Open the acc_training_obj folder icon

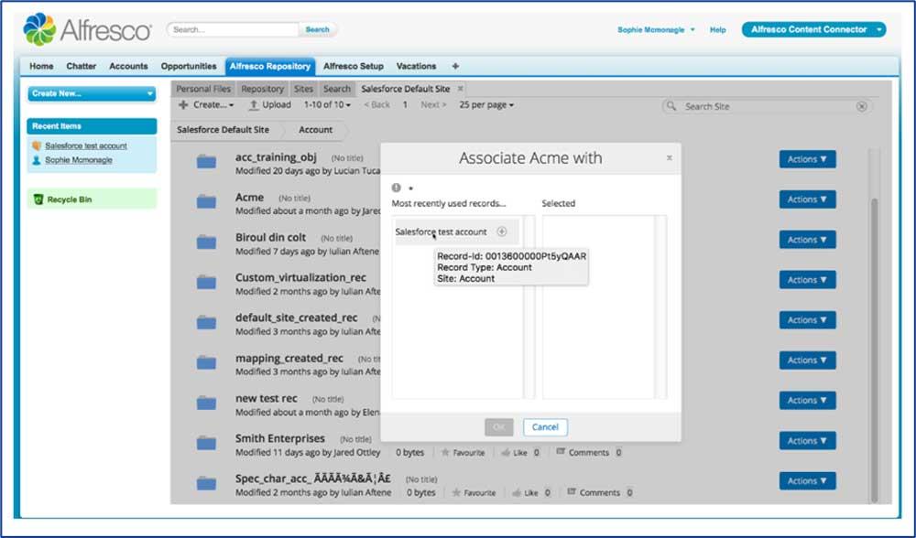pyautogui.click(x=206, y=162)
